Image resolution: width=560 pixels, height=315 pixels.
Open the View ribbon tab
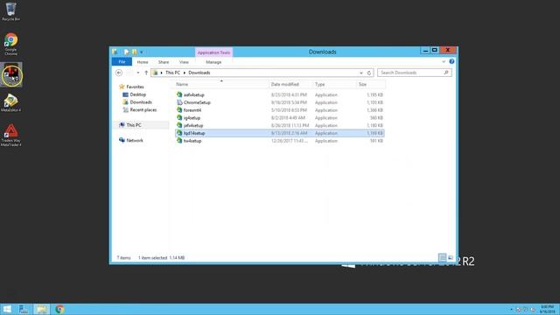coord(184,62)
